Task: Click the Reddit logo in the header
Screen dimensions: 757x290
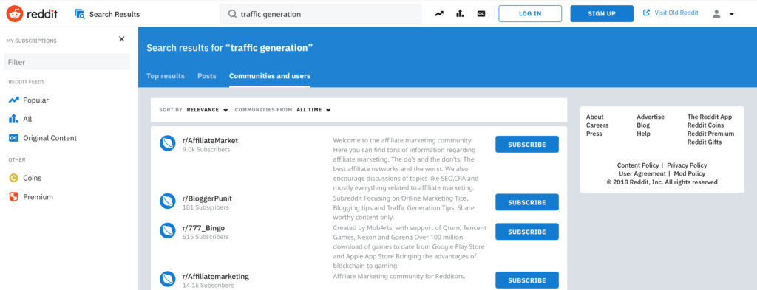Action: pos(32,14)
